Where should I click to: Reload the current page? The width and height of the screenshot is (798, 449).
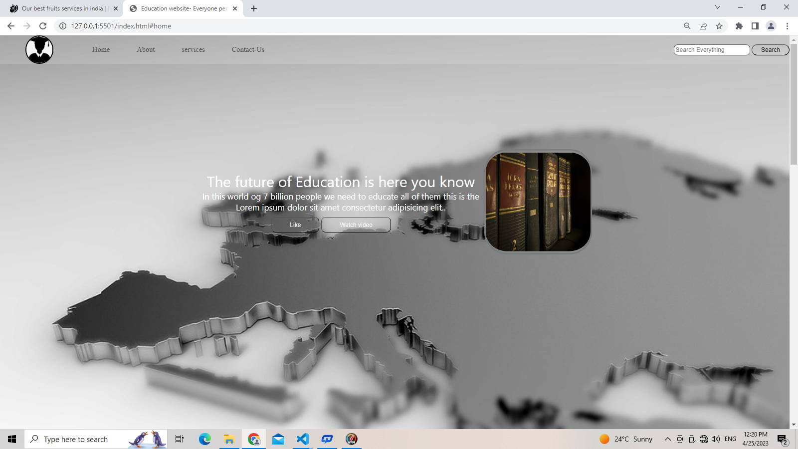coord(43,26)
